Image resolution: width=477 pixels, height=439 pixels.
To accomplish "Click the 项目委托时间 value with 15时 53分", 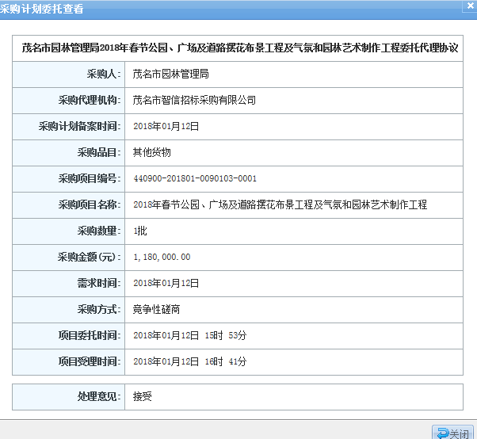I will point(189,335).
